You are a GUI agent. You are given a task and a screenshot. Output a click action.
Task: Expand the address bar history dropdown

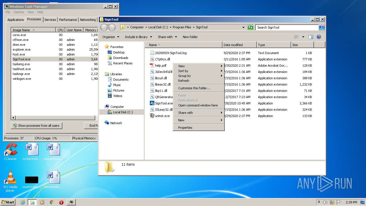(243, 27)
